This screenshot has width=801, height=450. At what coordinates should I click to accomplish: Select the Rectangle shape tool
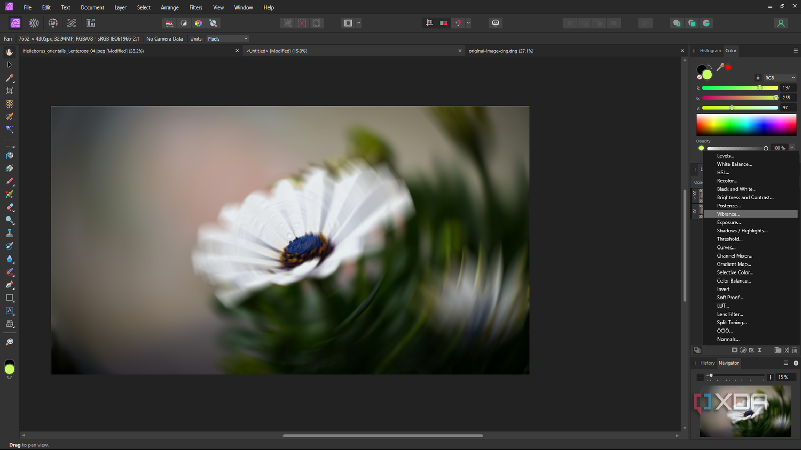click(x=10, y=298)
